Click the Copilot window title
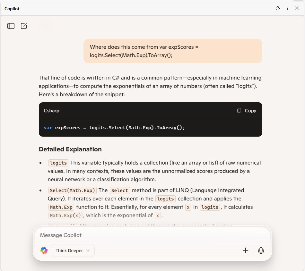 pyautogui.click(x=12, y=9)
